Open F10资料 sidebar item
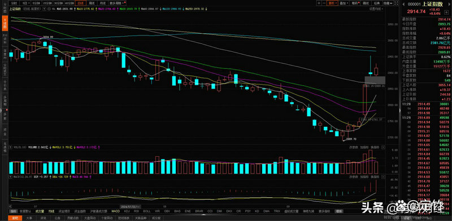Screen dimensions: 452x221 point(5,39)
